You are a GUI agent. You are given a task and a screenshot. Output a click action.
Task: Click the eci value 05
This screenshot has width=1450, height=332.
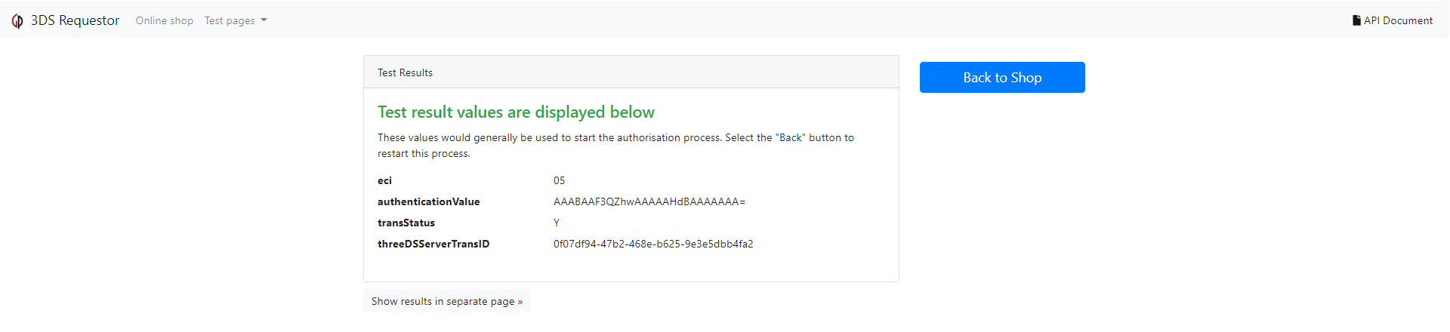pos(560,180)
